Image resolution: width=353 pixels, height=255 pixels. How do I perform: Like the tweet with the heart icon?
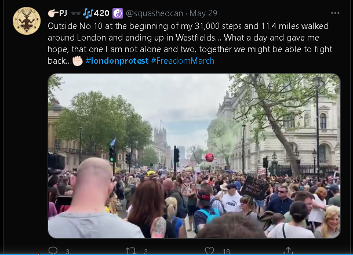coord(209,251)
